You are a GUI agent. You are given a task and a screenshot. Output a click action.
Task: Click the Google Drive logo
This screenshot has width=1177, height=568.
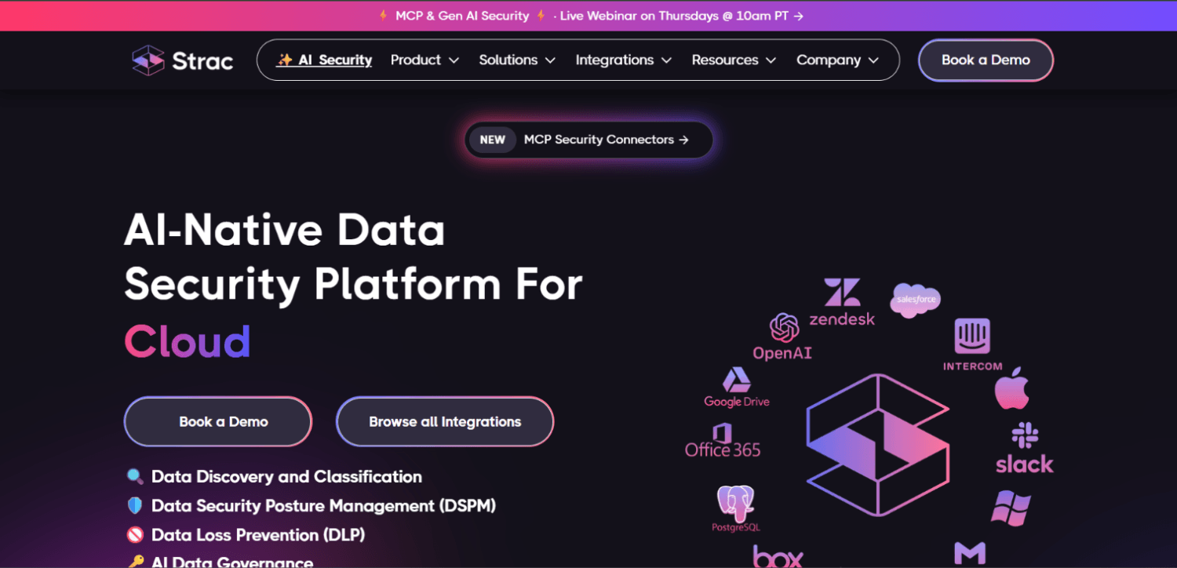tap(736, 388)
